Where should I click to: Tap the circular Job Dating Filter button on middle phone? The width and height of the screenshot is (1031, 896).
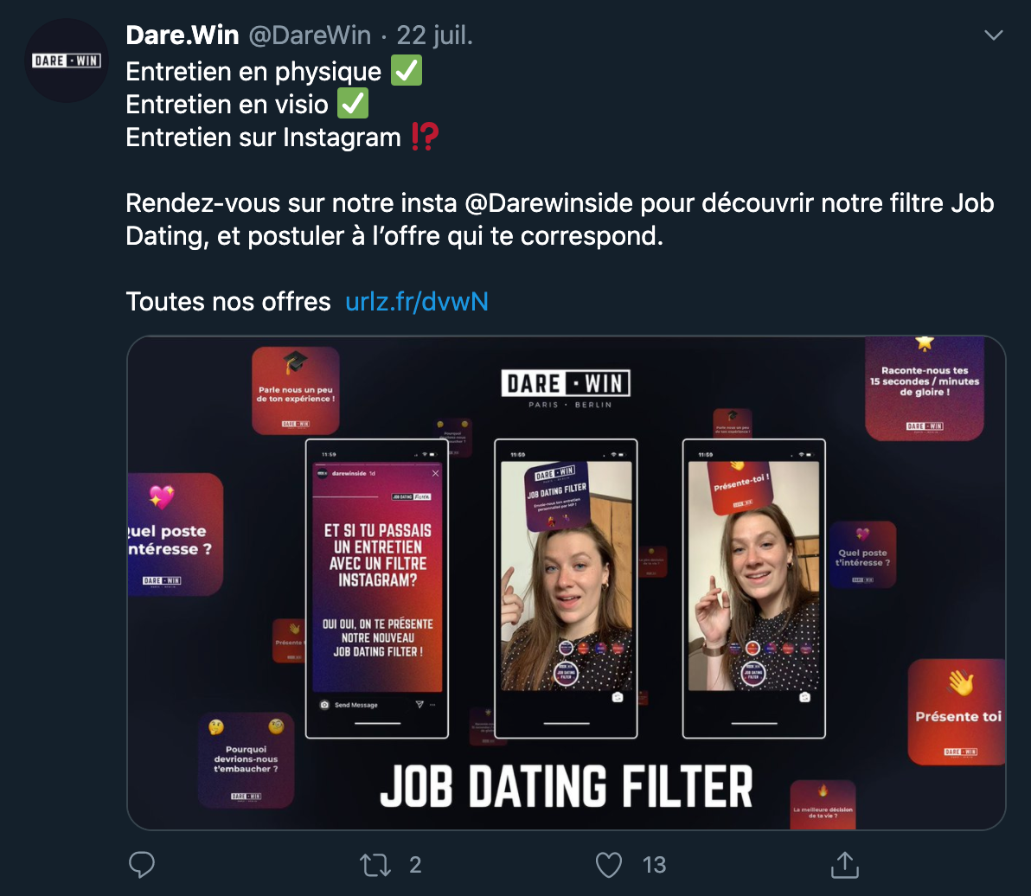point(566,674)
